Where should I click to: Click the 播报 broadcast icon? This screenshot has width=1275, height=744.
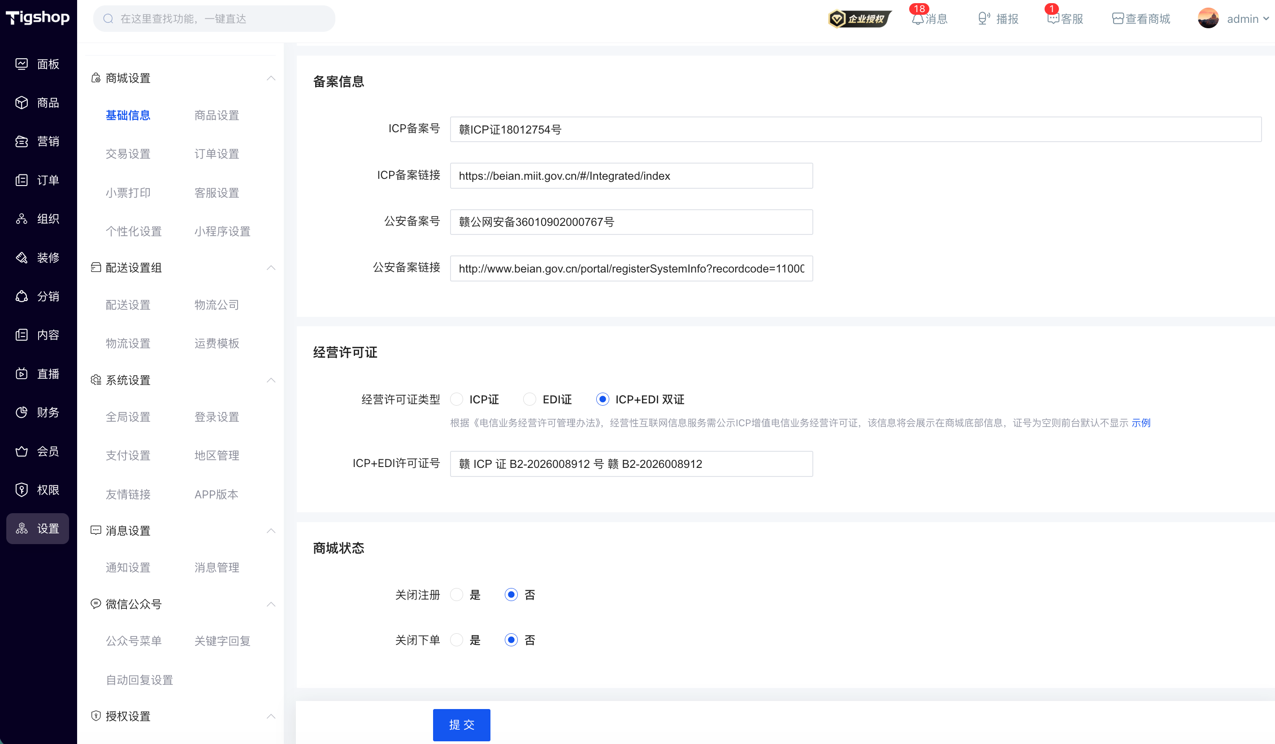pos(983,19)
